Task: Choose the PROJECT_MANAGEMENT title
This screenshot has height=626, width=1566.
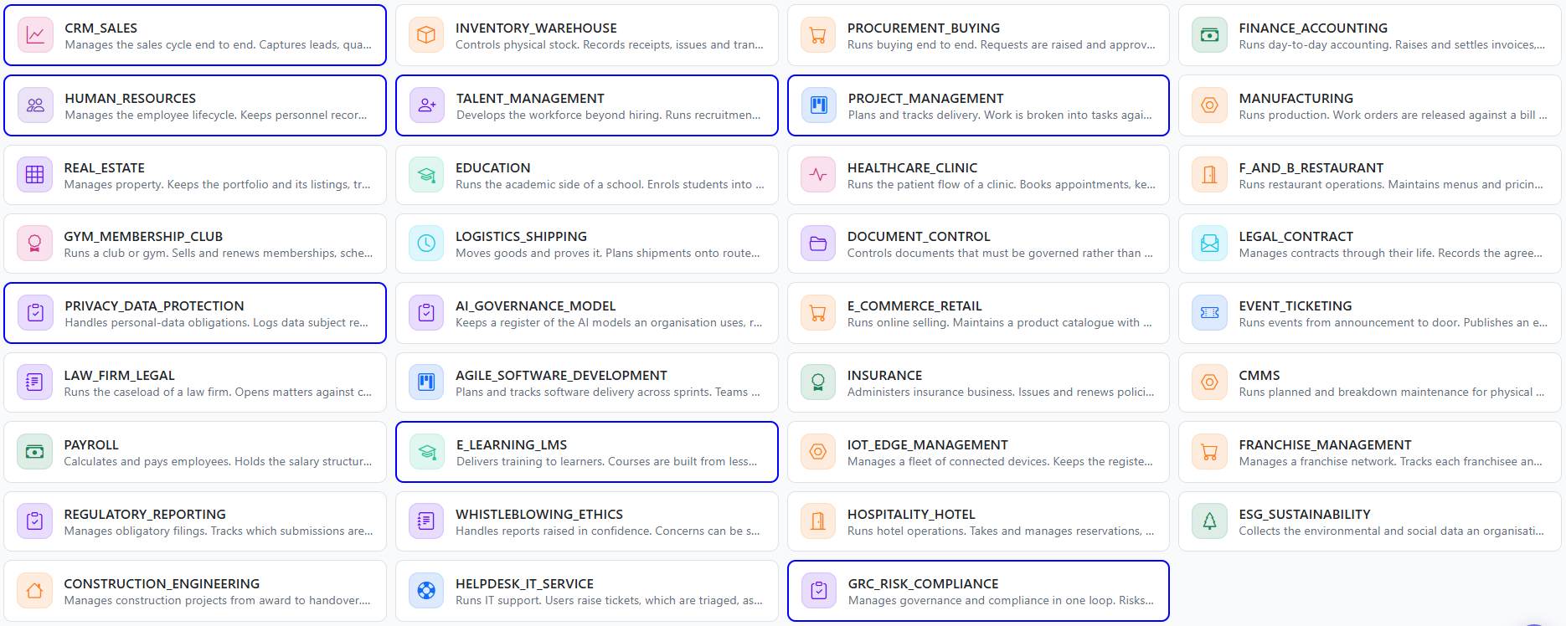Action: [926, 98]
